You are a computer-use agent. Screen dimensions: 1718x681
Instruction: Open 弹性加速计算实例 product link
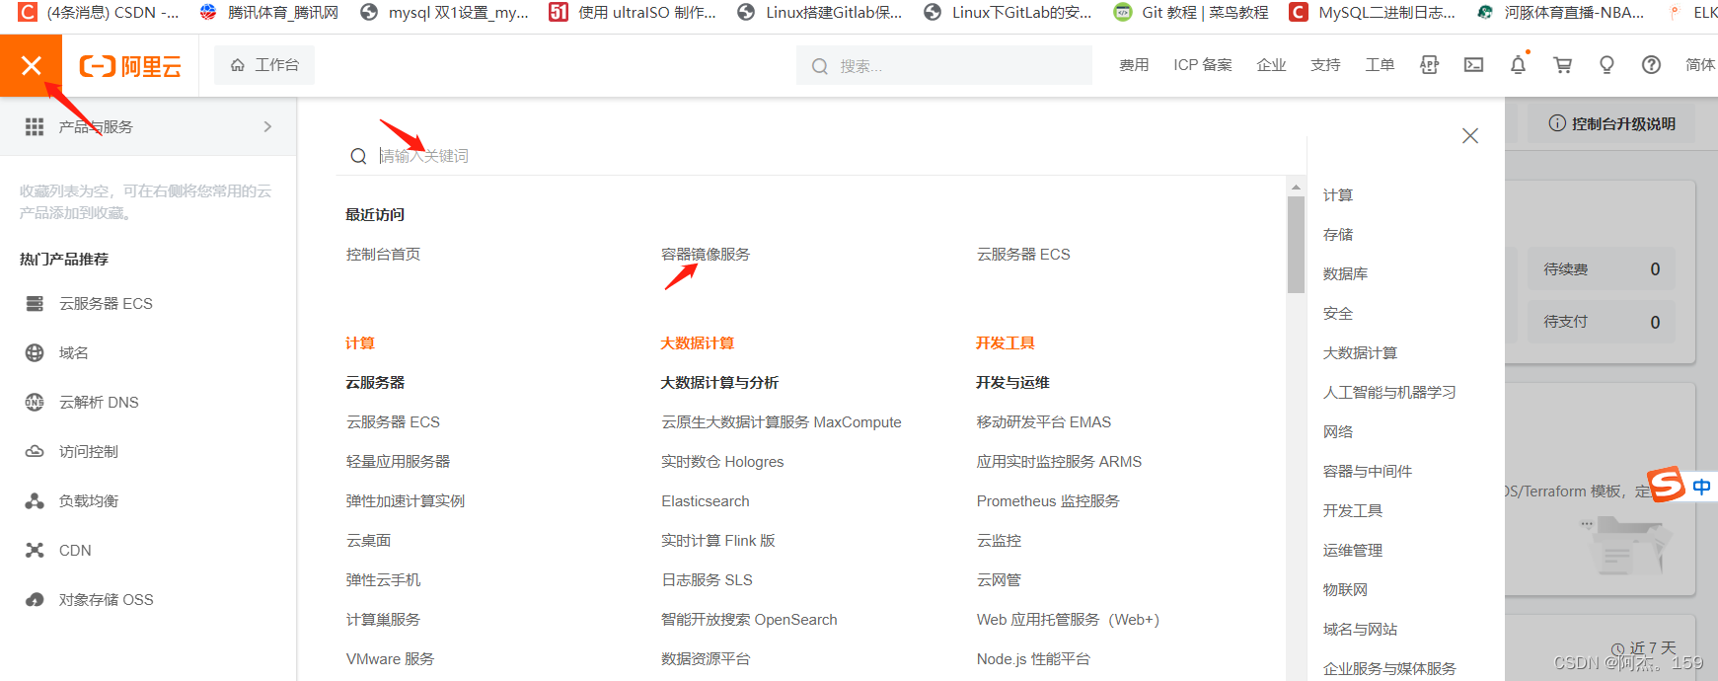pos(406,500)
